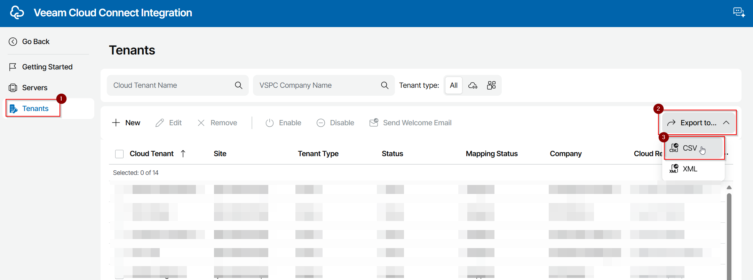Image resolution: width=753 pixels, height=280 pixels.
Task: Click the plus icon for New tenant
Action: tap(116, 123)
